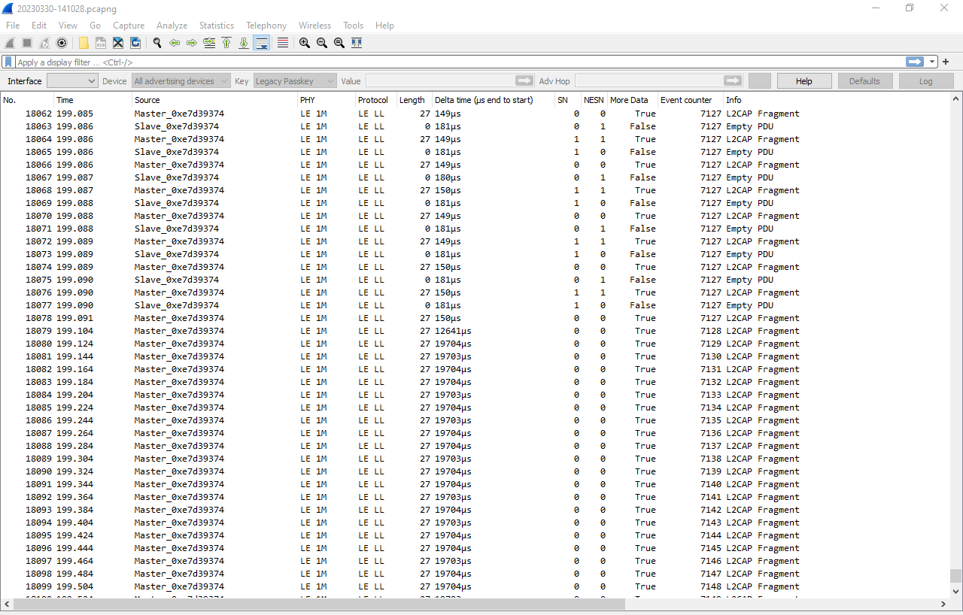Toggle packet colorization icon
This screenshot has height=615, width=963.
(x=283, y=43)
